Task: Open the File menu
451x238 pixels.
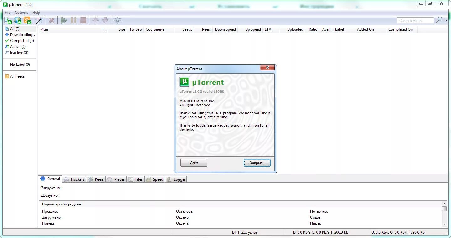Action: coord(8,13)
